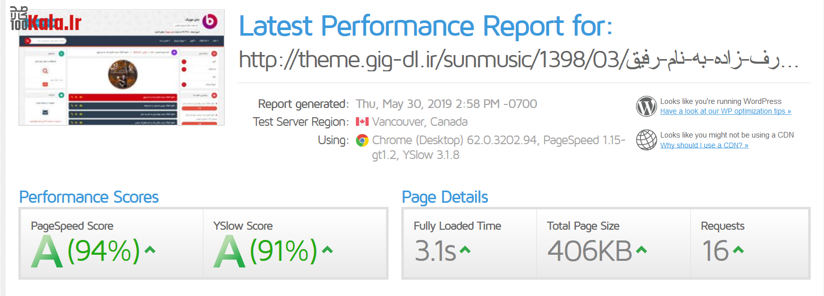Click the Fully Loaded Time 3.1s value
The image size is (824, 296).
click(435, 251)
